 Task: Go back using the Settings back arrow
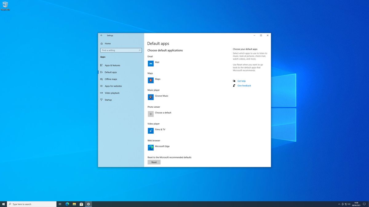101,36
